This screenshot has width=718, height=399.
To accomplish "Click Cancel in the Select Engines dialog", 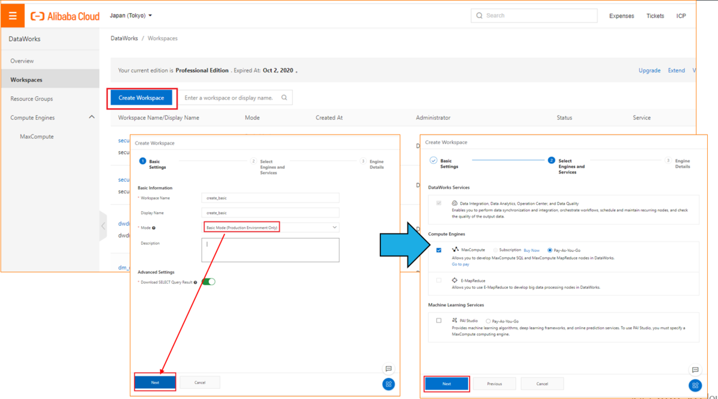I will (542, 383).
